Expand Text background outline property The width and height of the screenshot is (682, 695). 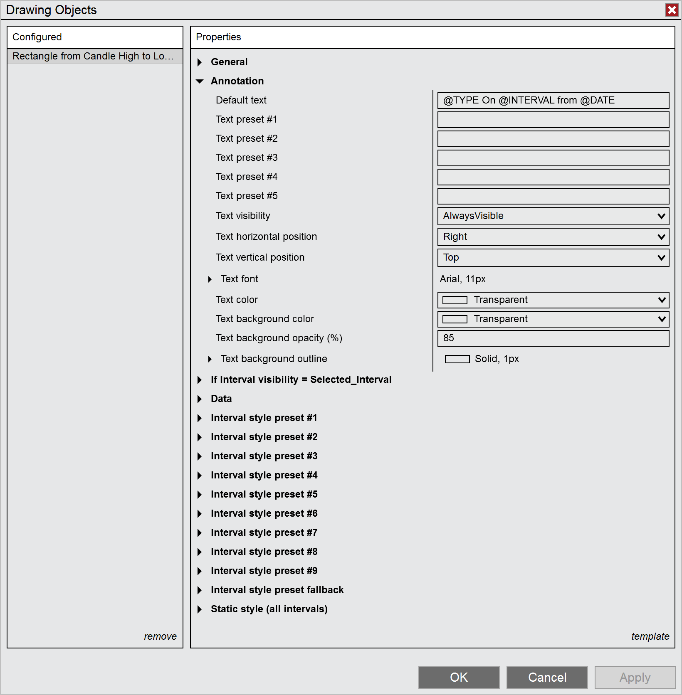point(210,359)
